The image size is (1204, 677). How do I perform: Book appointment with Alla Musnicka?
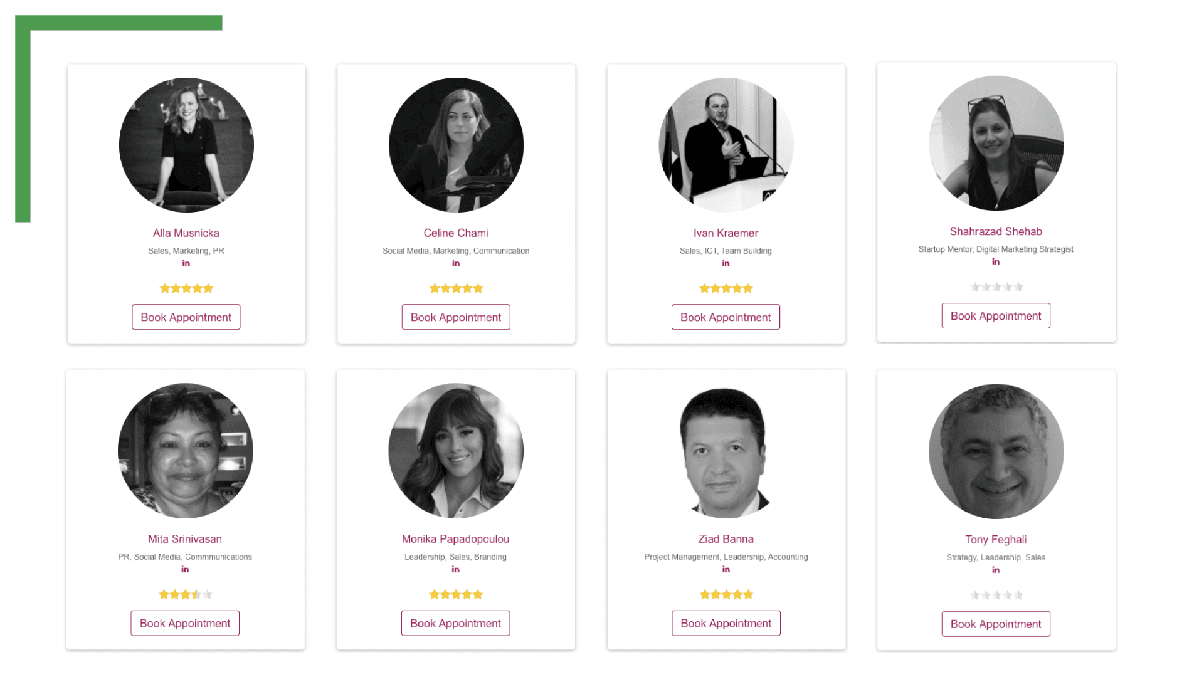pyautogui.click(x=186, y=317)
